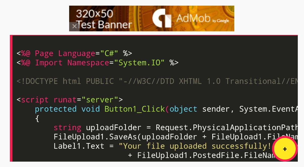Click the FileUpload1.SaveAs call line
Viewport: 304px width, 167px height.
pyautogui.click(x=176, y=137)
